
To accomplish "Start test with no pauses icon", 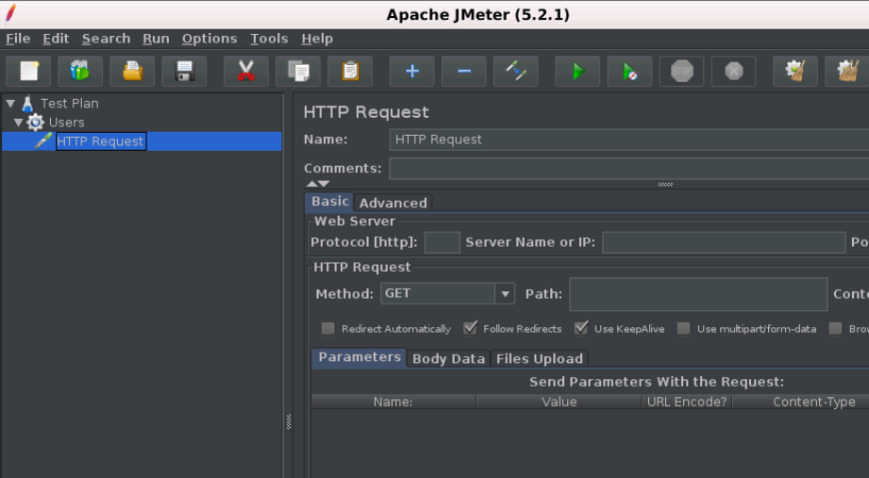I will (x=629, y=71).
